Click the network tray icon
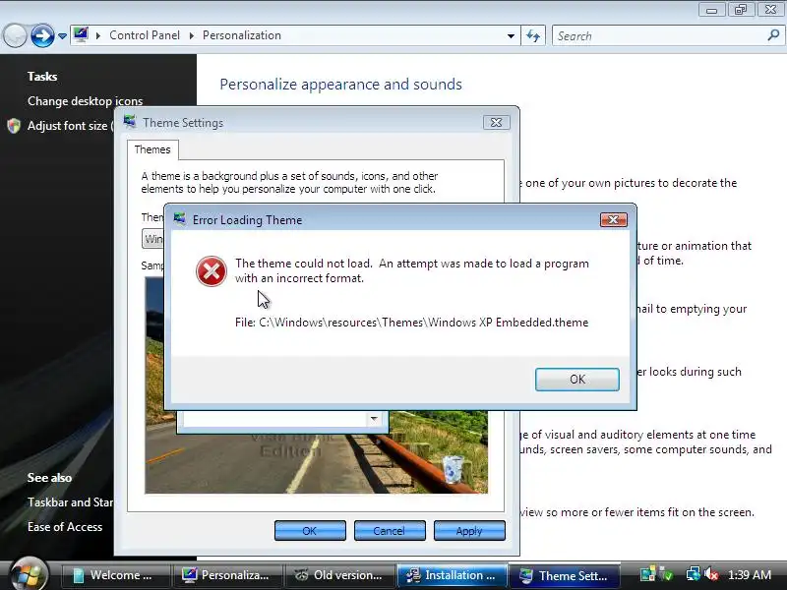Viewport: 787px width, 590px height. coord(693,574)
